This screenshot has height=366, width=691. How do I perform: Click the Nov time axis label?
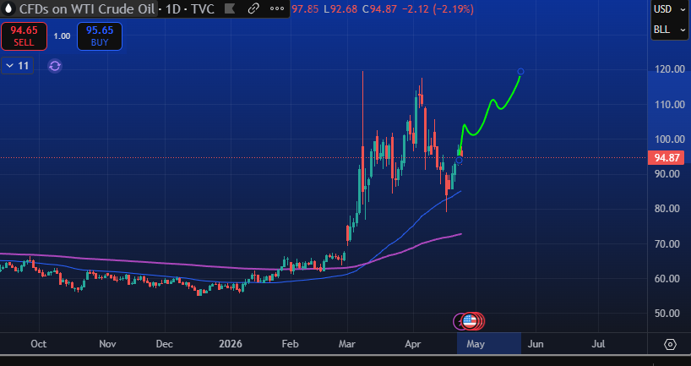[107, 344]
